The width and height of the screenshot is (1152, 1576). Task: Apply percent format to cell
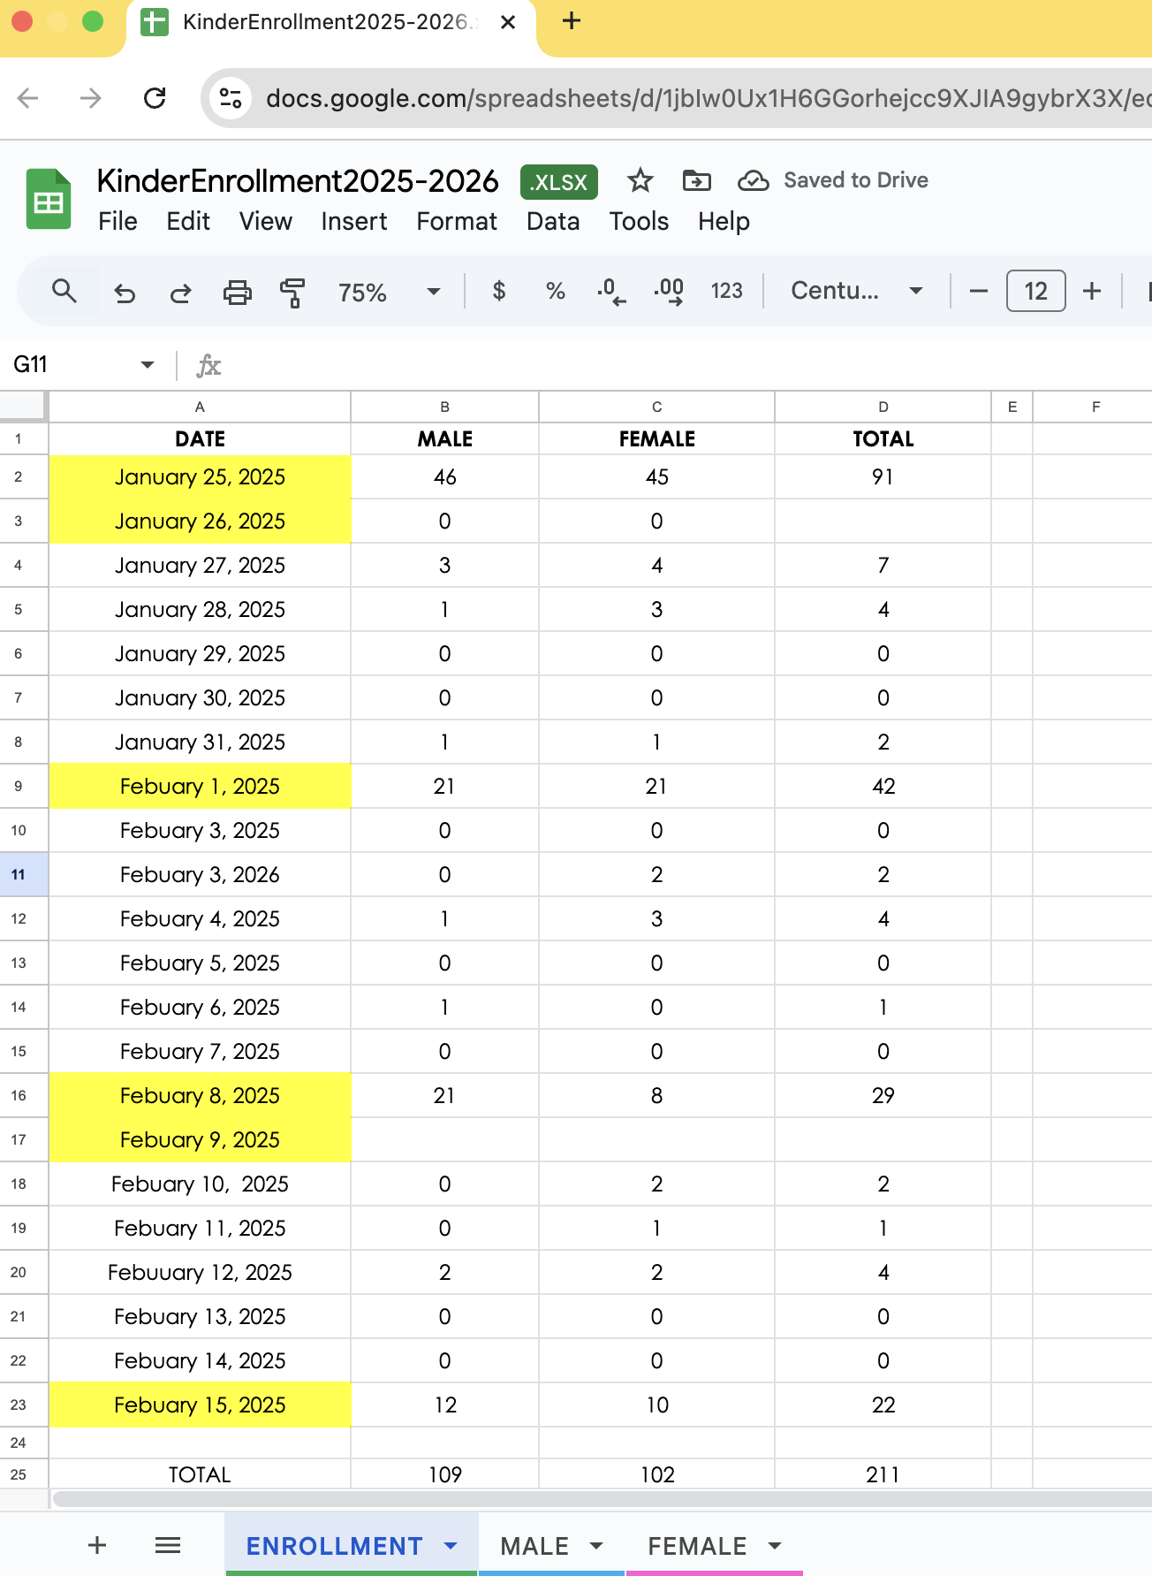point(555,291)
